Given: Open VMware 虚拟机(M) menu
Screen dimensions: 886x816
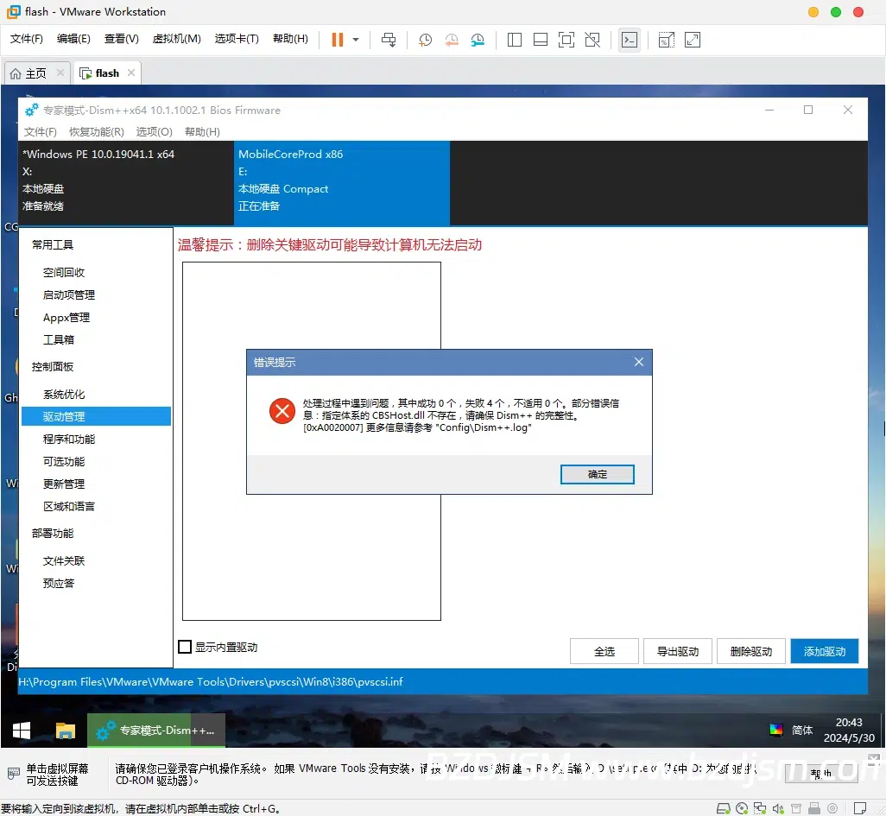Looking at the screenshot, I should pyautogui.click(x=177, y=39).
